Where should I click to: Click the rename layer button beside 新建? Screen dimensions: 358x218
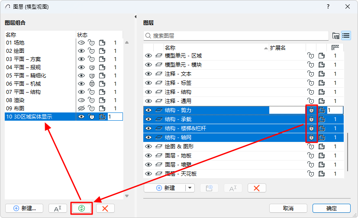coord(233,188)
